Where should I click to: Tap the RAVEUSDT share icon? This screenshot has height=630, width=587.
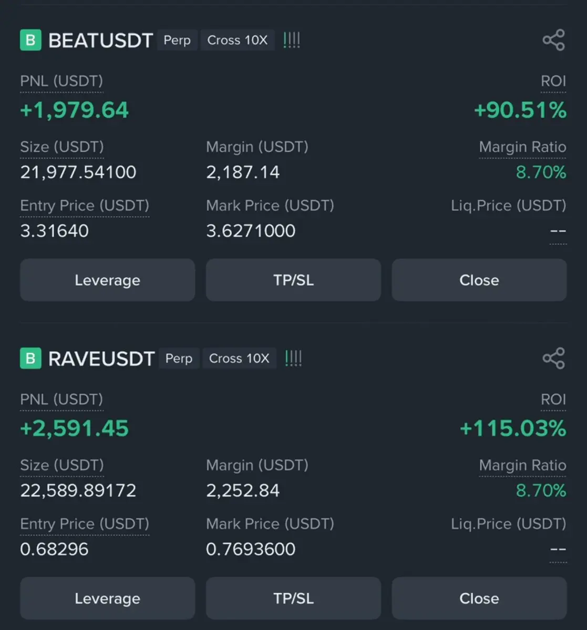(553, 359)
